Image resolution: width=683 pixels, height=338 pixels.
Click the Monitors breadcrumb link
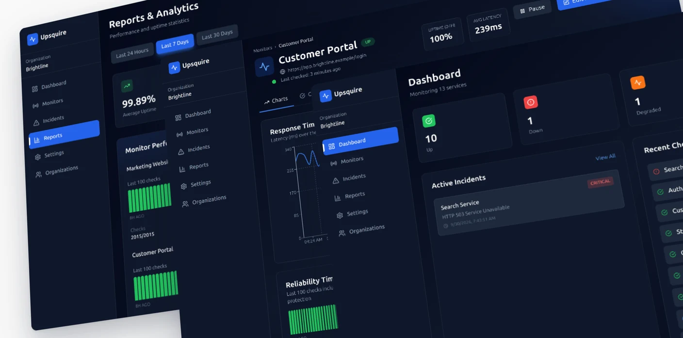[x=262, y=49]
